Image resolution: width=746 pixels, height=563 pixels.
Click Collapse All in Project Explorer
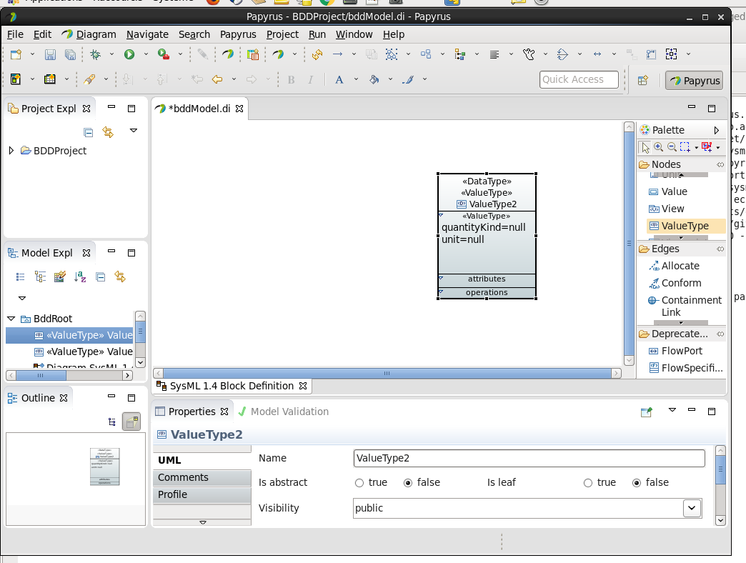(88, 132)
